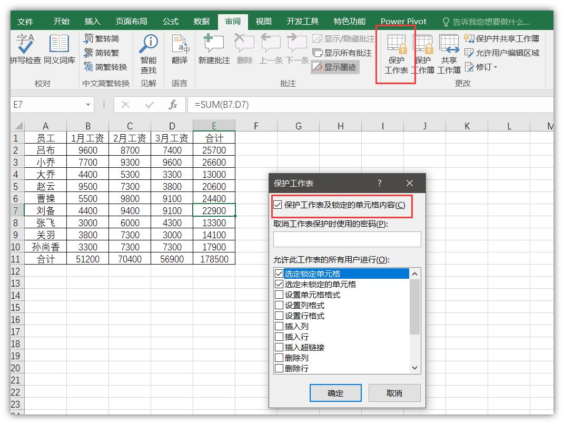Click the 取消 button
Viewport: 564px width, 425px height.
394,392
